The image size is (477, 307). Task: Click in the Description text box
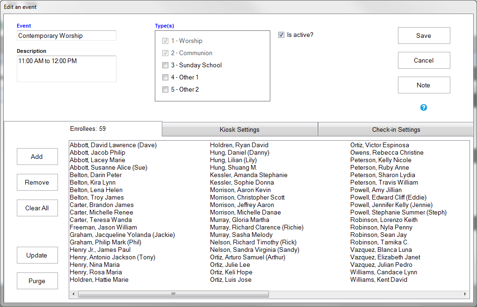[x=66, y=69]
